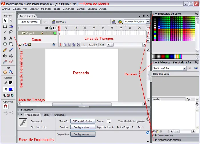Open the blue fill color swatch

[11, 89]
